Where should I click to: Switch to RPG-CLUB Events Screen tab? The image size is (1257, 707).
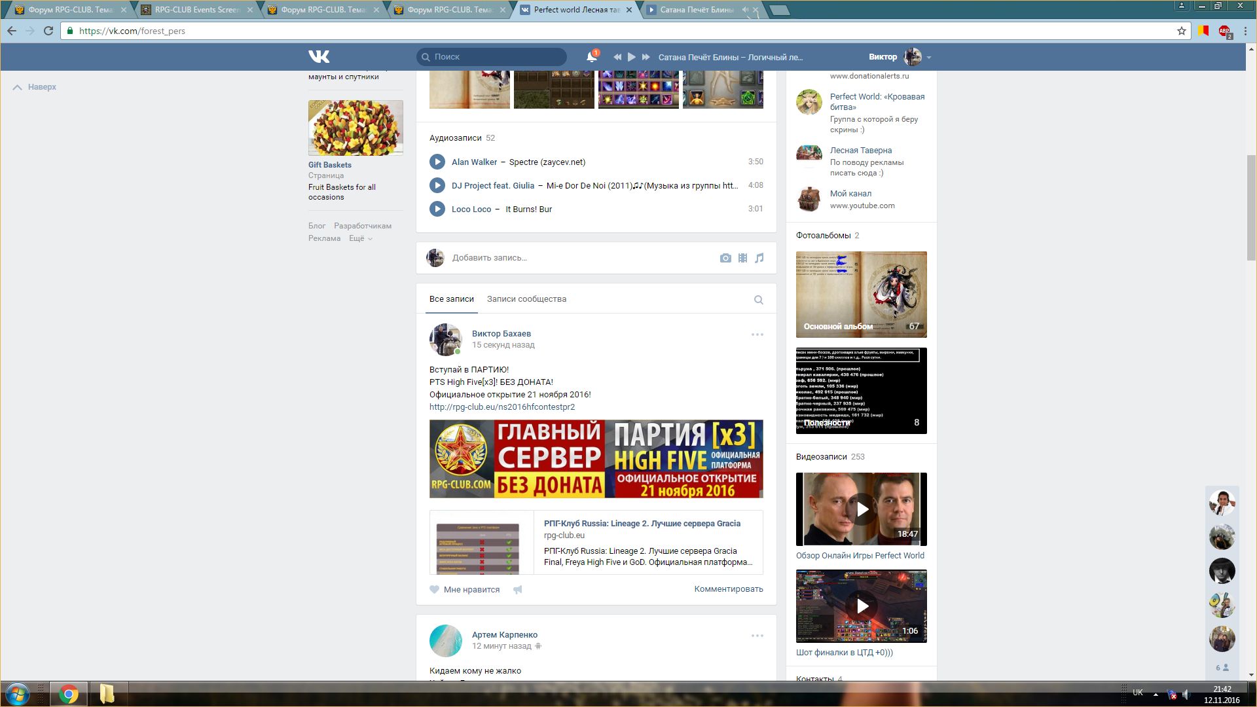point(197,10)
